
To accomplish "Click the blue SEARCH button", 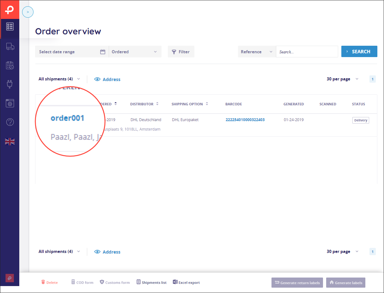I will (x=359, y=51).
